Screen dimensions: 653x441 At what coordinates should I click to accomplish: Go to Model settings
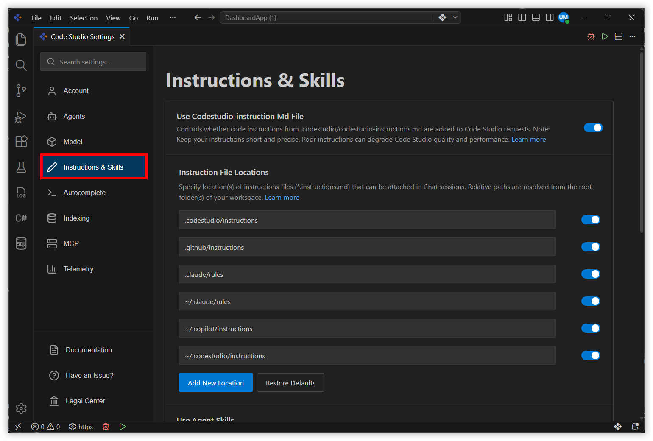pos(94,142)
